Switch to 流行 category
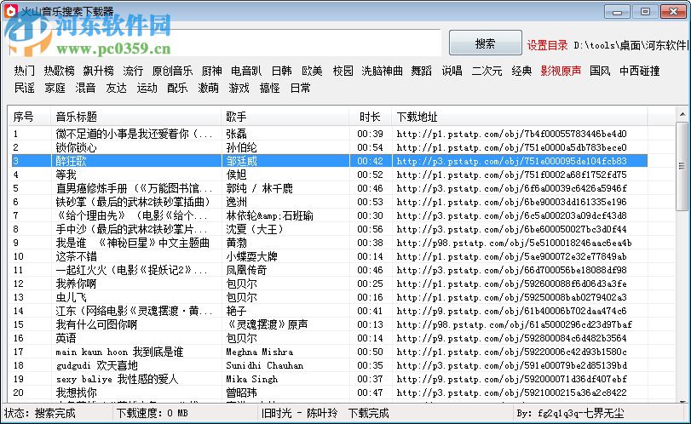 point(133,71)
